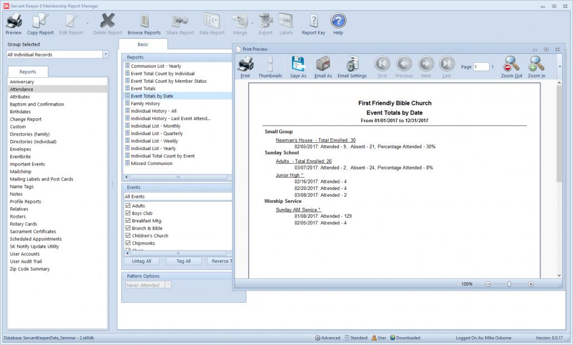Screen dimensions: 573x345
Task: Open the All Events selector
Action: [177, 196]
